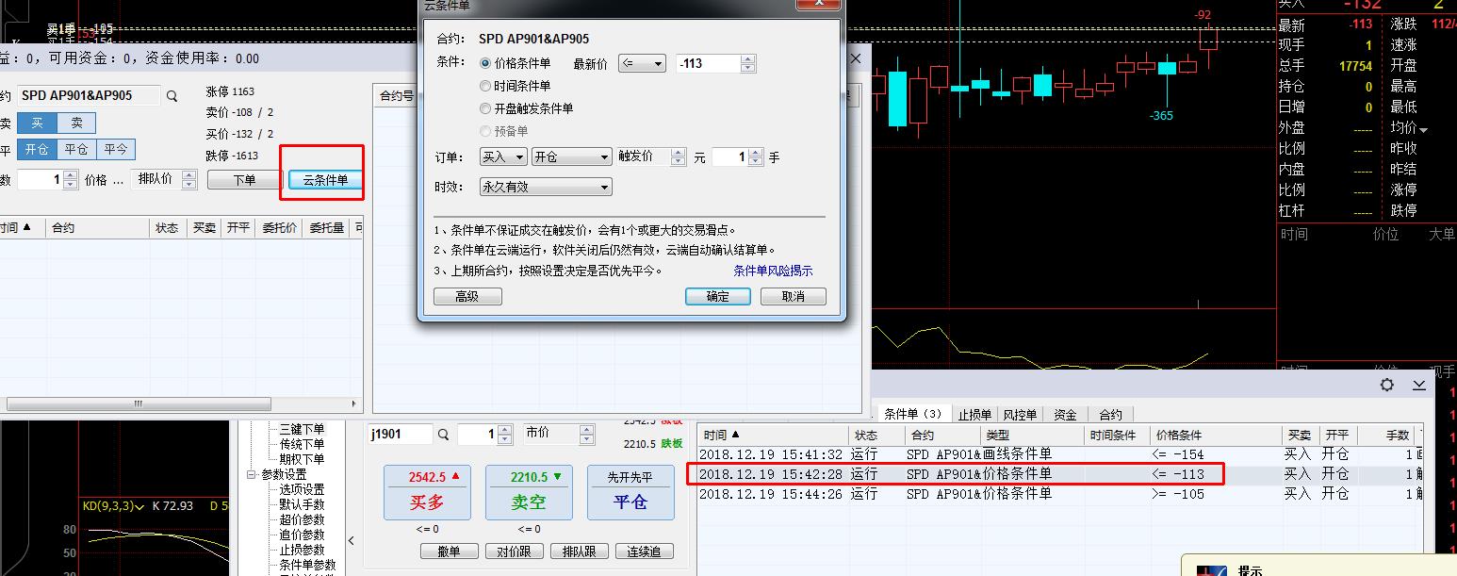Open the 条件单风险揭示 link
The width and height of the screenshot is (1457, 576).
773,271
